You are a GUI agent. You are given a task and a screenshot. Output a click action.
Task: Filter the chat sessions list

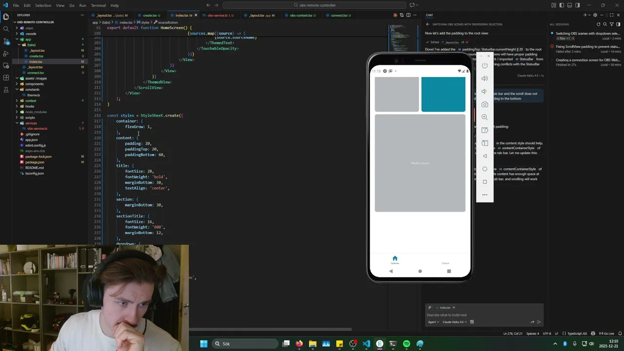(x=611, y=24)
